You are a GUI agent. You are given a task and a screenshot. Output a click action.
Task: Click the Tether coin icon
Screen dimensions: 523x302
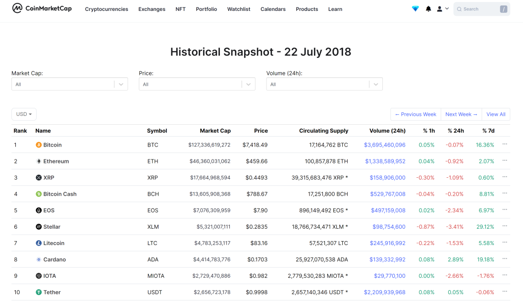point(39,292)
